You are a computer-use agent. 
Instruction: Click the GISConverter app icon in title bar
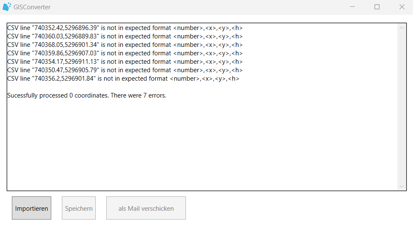(x=7, y=7)
